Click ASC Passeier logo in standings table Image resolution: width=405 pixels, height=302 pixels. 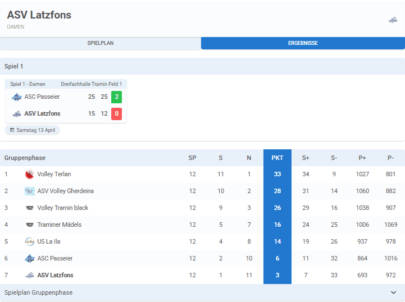pyautogui.click(x=30, y=259)
